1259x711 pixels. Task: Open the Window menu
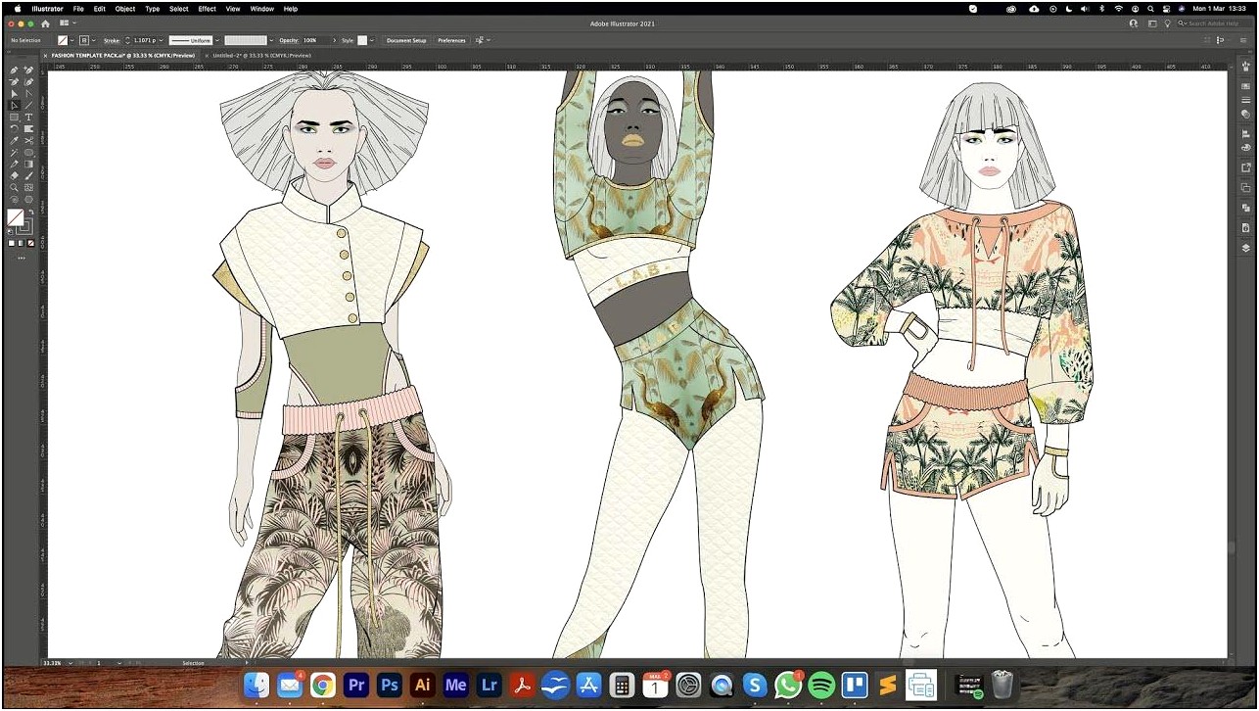click(x=261, y=8)
